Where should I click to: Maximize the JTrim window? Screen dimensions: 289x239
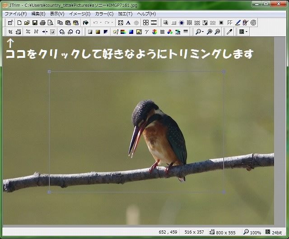coord(266,4)
